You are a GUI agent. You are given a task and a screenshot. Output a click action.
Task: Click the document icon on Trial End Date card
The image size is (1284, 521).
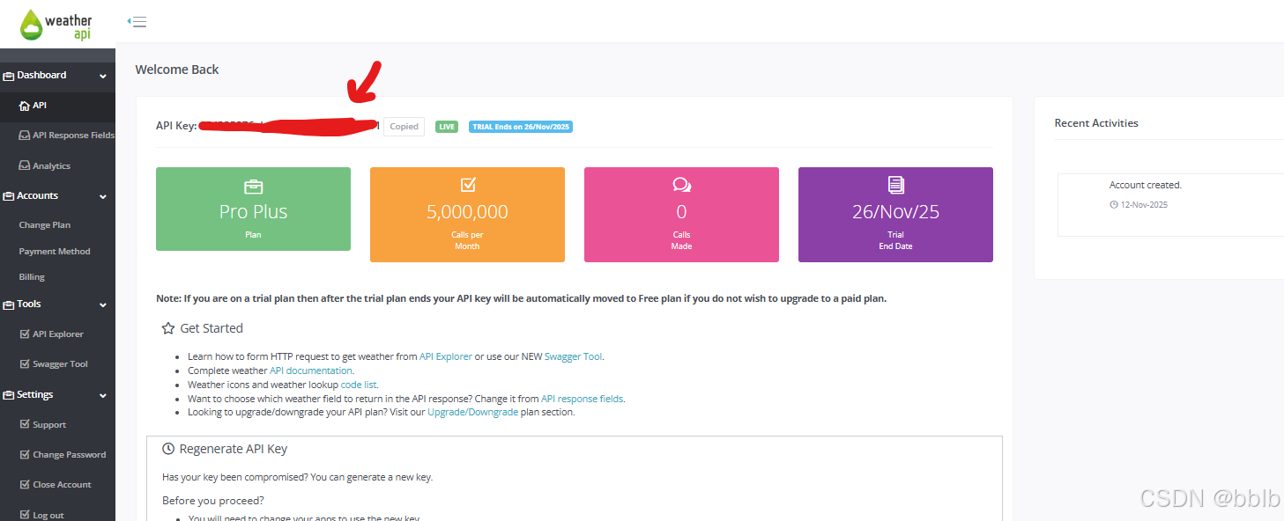(x=895, y=185)
